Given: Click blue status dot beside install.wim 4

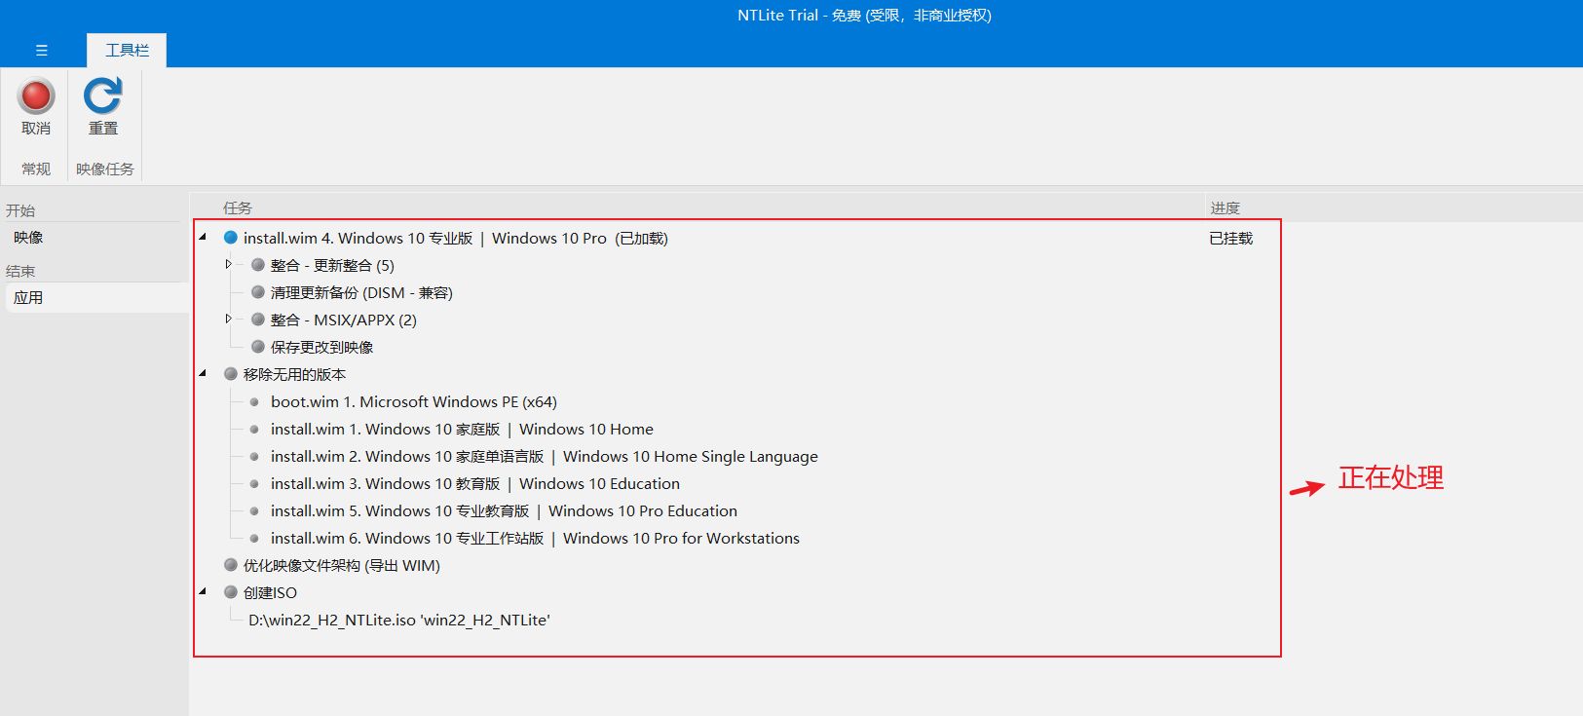Looking at the screenshot, I should pos(231,238).
